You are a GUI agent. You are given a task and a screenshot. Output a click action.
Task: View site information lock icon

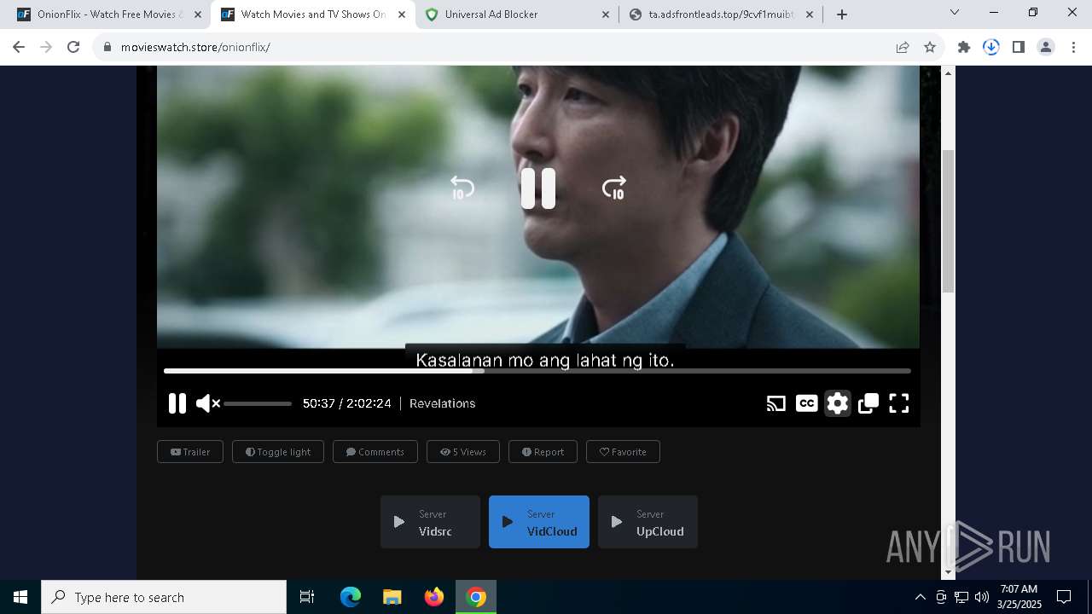107,47
